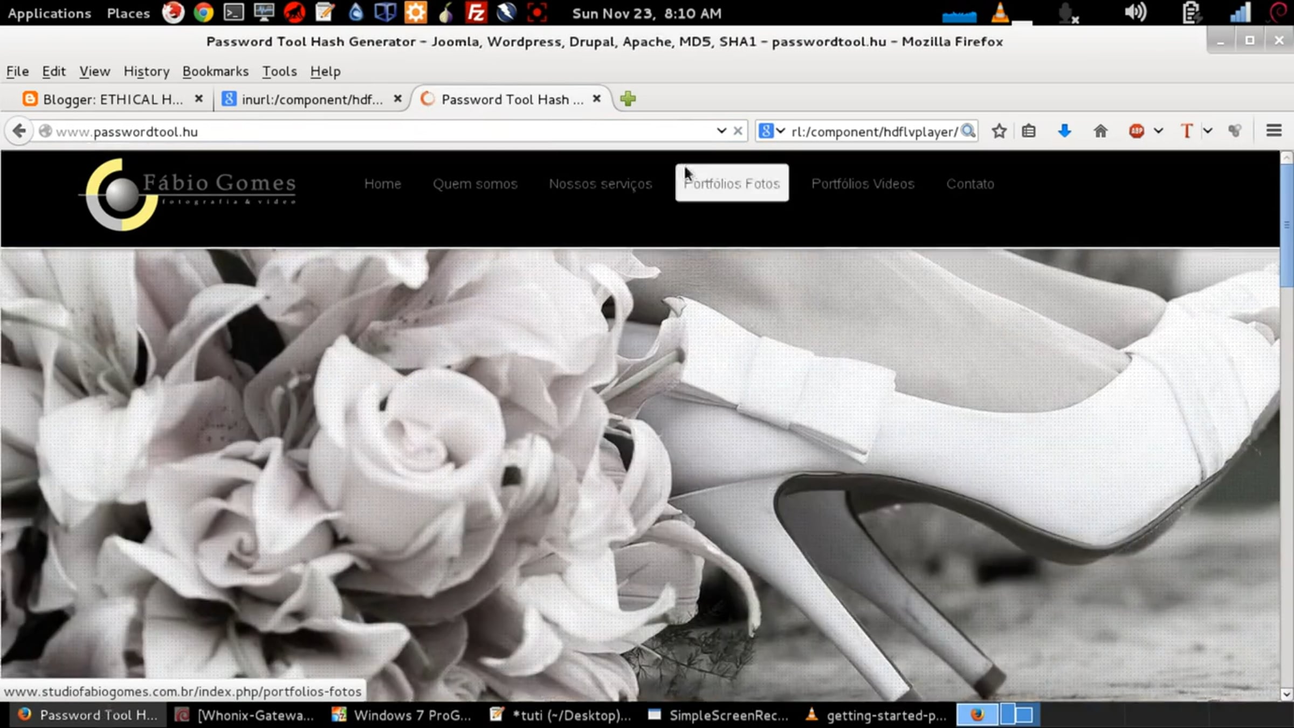This screenshot has height=728, width=1294.
Task: Open the text editor notepad launcher
Action: click(x=325, y=12)
